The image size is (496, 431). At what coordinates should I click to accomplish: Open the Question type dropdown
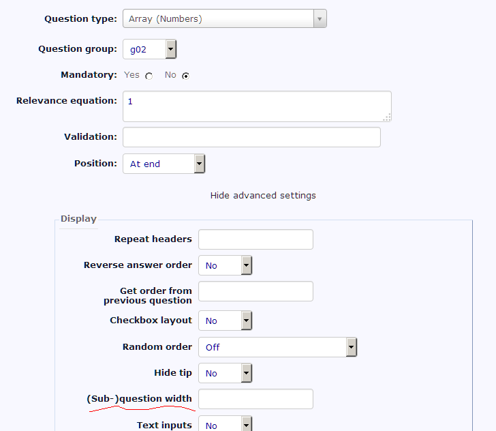pos(225,19)
